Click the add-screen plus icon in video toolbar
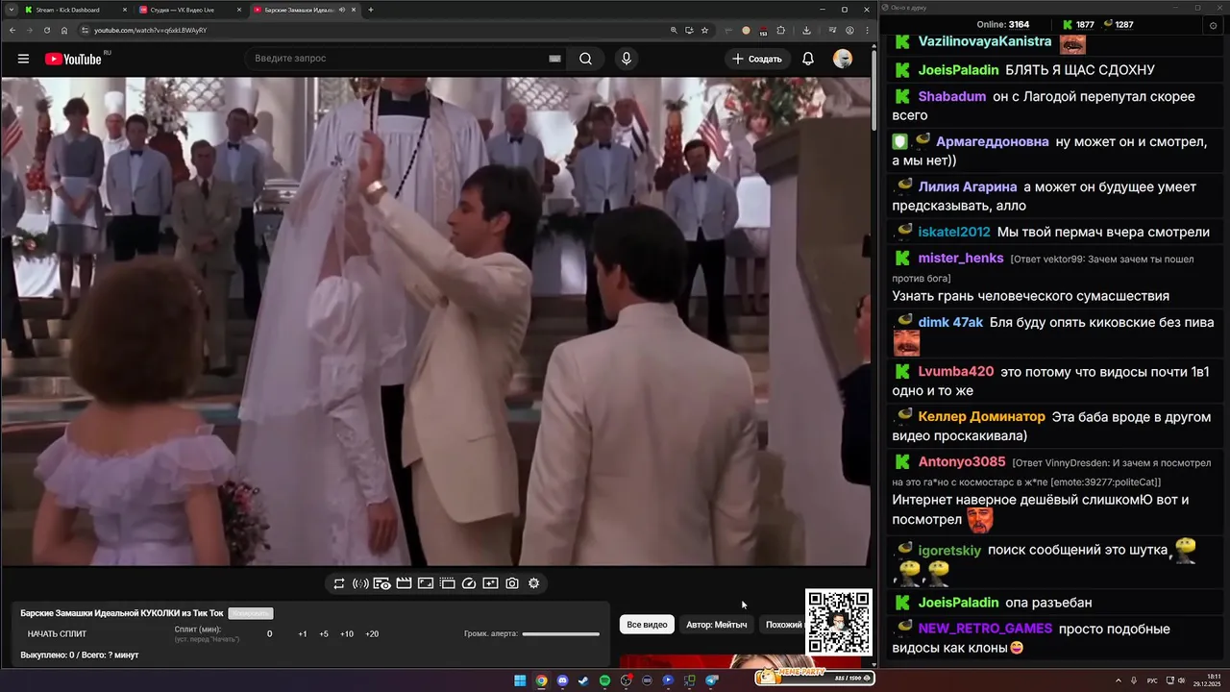Screen dimensions: 1230x692 (490, 583)
